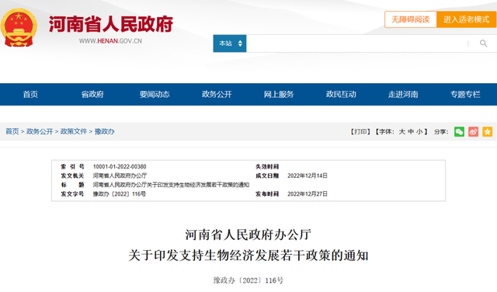Set font size to 中
Image resolution: width=497 pixels, height=292 pixels.
tap(411, 131)
